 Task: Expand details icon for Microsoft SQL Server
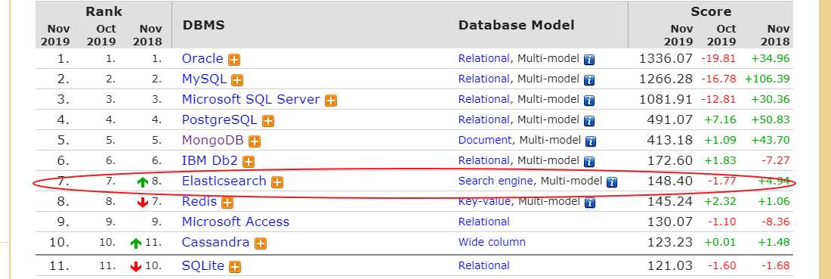click(331, 101)
